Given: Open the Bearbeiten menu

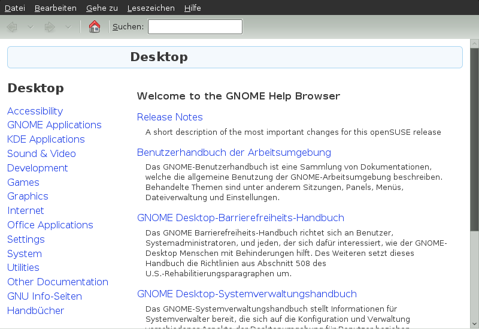Looking at the screenshot, I should point(56,8).
